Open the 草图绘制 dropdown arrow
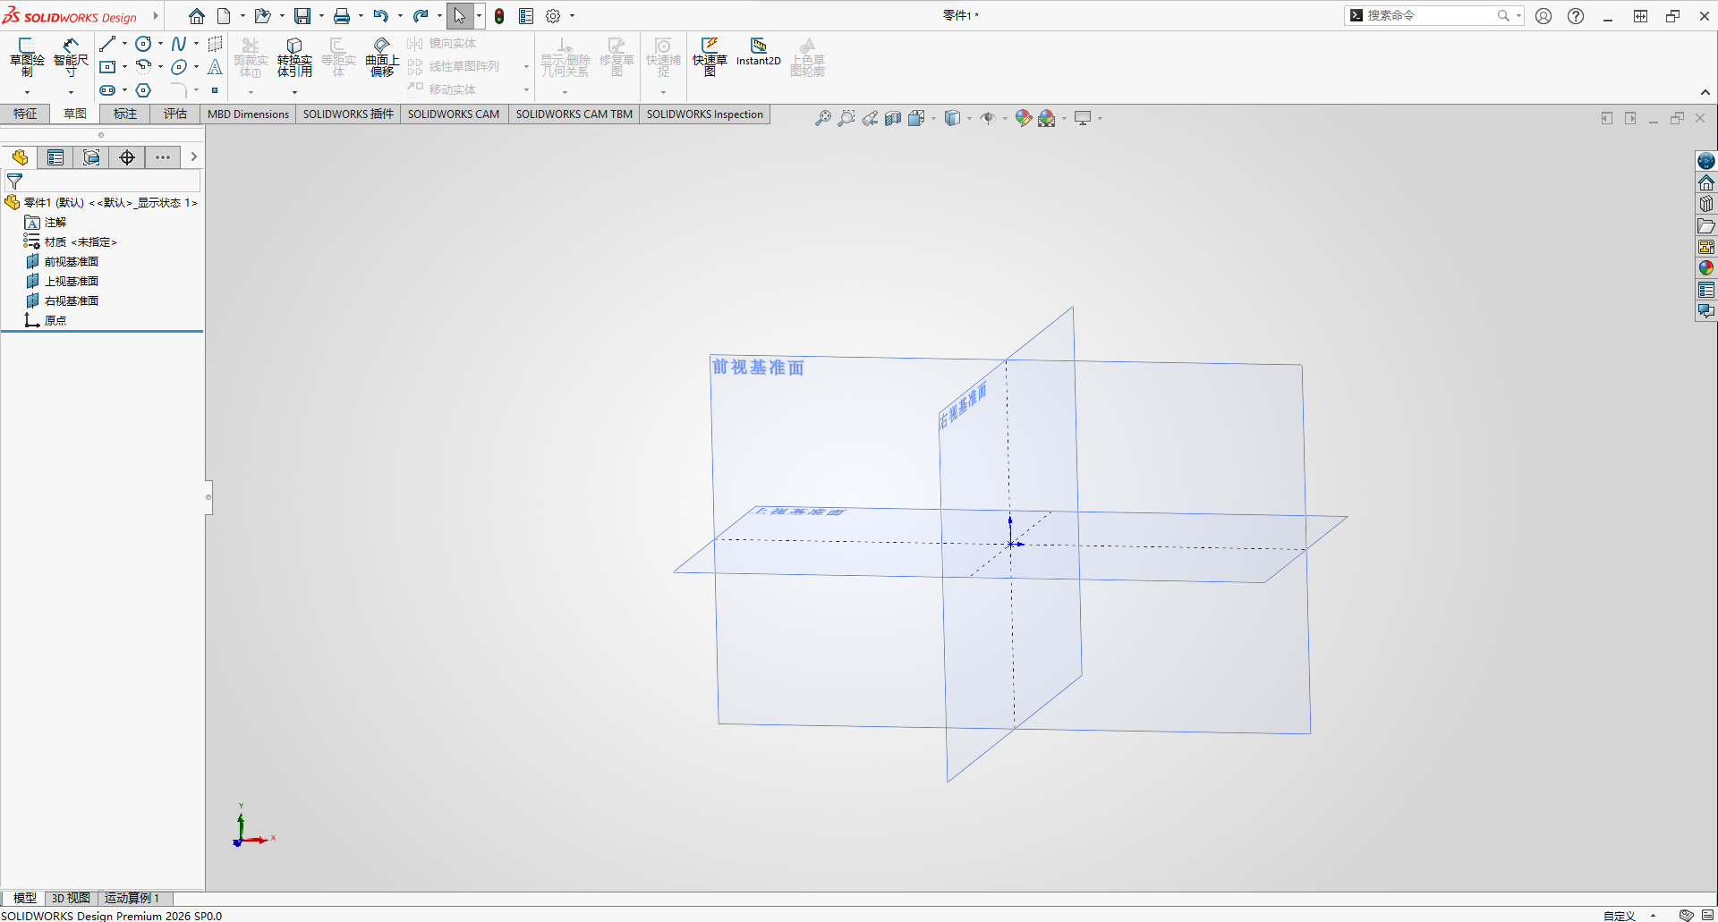Viewport: 1718px width, 922px height. pyautogui.click(x=27, y=92)
